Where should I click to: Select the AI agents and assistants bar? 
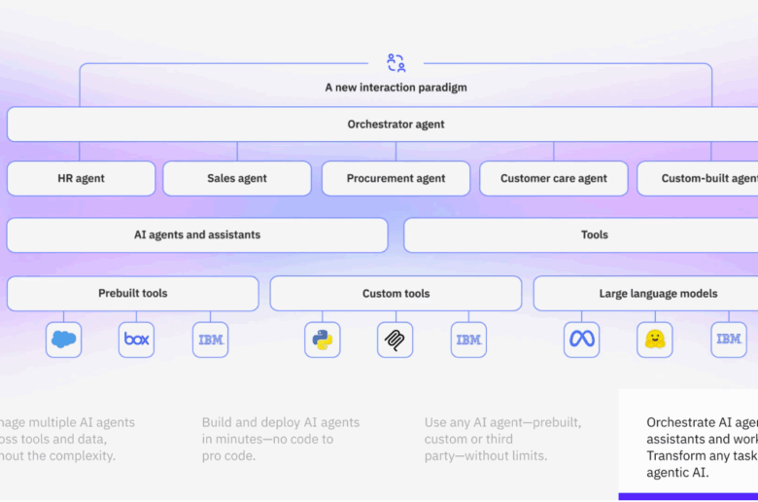tap(197, 235)
